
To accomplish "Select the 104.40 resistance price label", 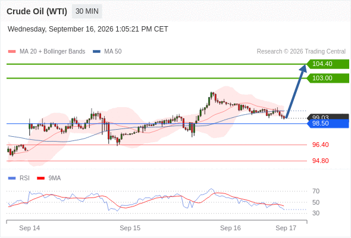I will (328, 64).
